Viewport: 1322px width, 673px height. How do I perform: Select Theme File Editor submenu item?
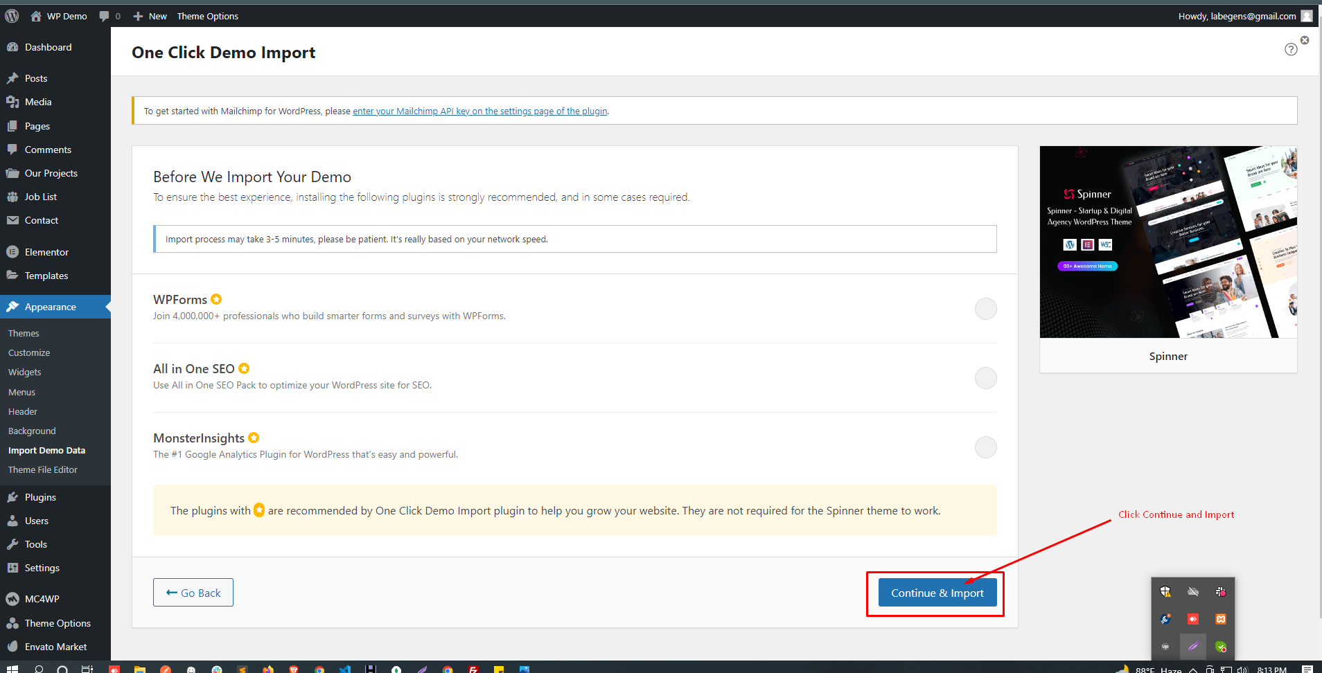[43, 469]
